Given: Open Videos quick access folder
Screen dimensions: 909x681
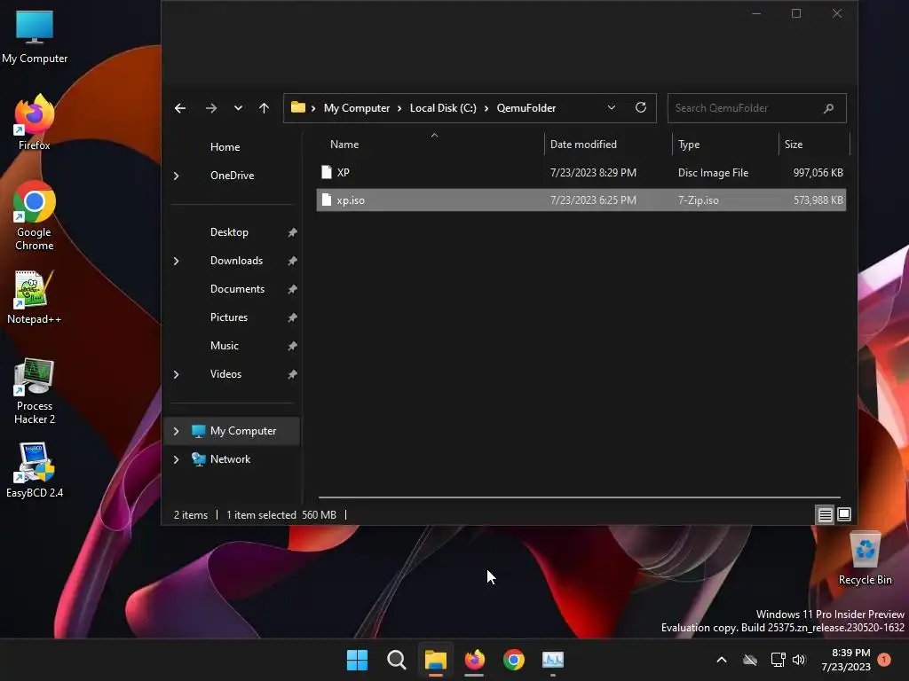Looking at the screenshot, I should [x=225, y=374].
